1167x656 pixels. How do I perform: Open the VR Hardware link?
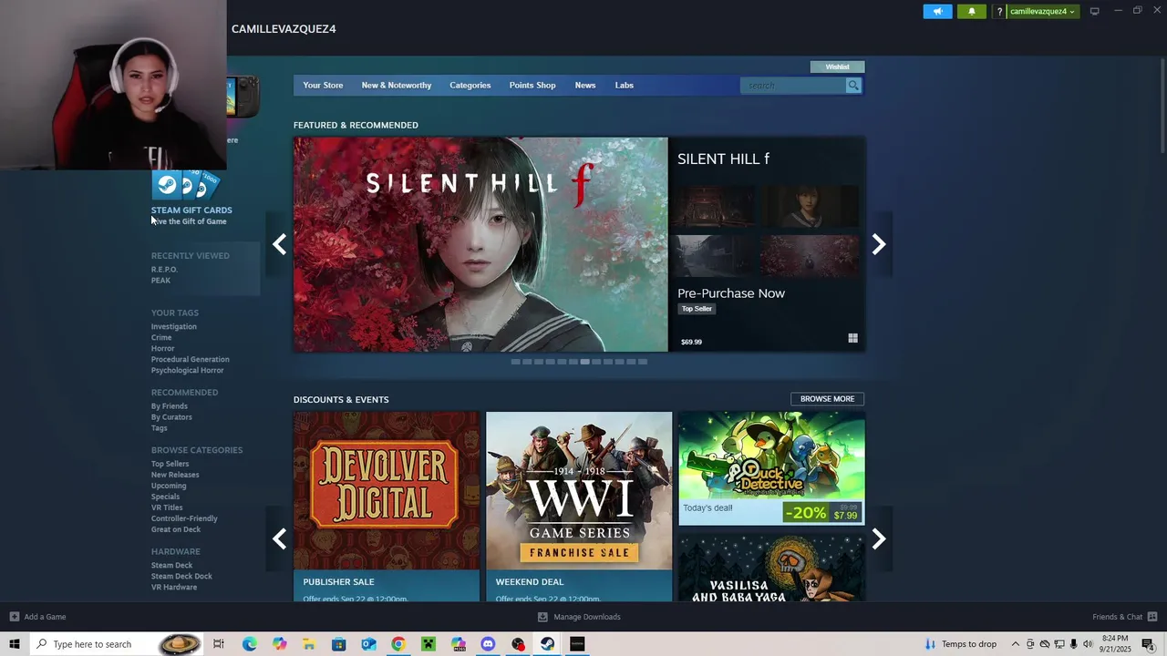(x=174, y=588)
